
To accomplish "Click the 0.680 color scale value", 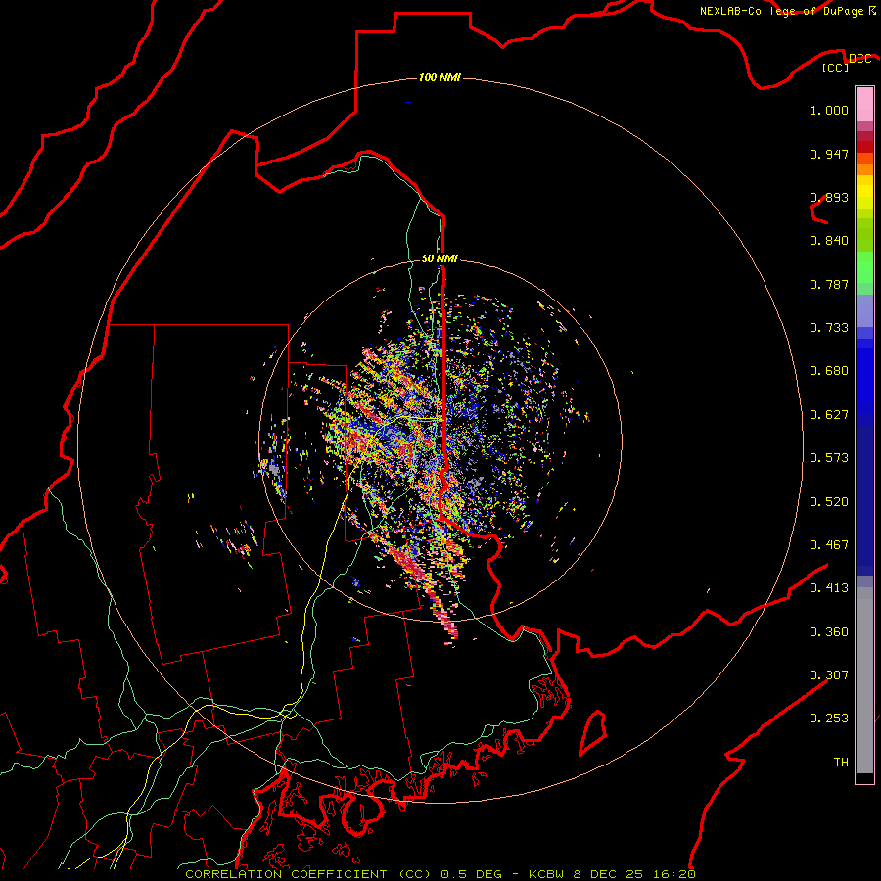I will click(x=829, y=371).
